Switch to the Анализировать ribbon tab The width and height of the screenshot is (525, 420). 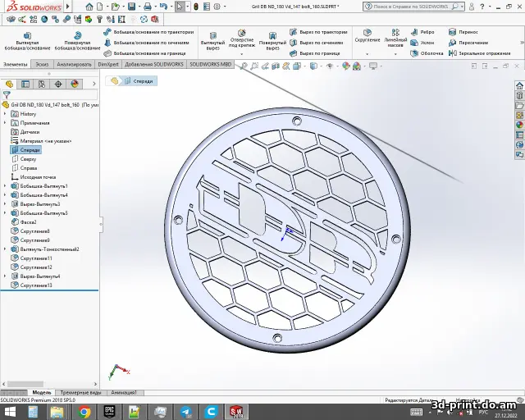[x=75, y=64]
